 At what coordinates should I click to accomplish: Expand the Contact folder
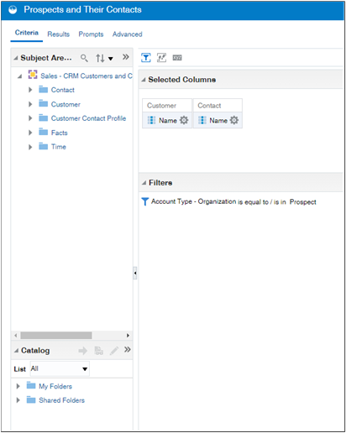30,90
